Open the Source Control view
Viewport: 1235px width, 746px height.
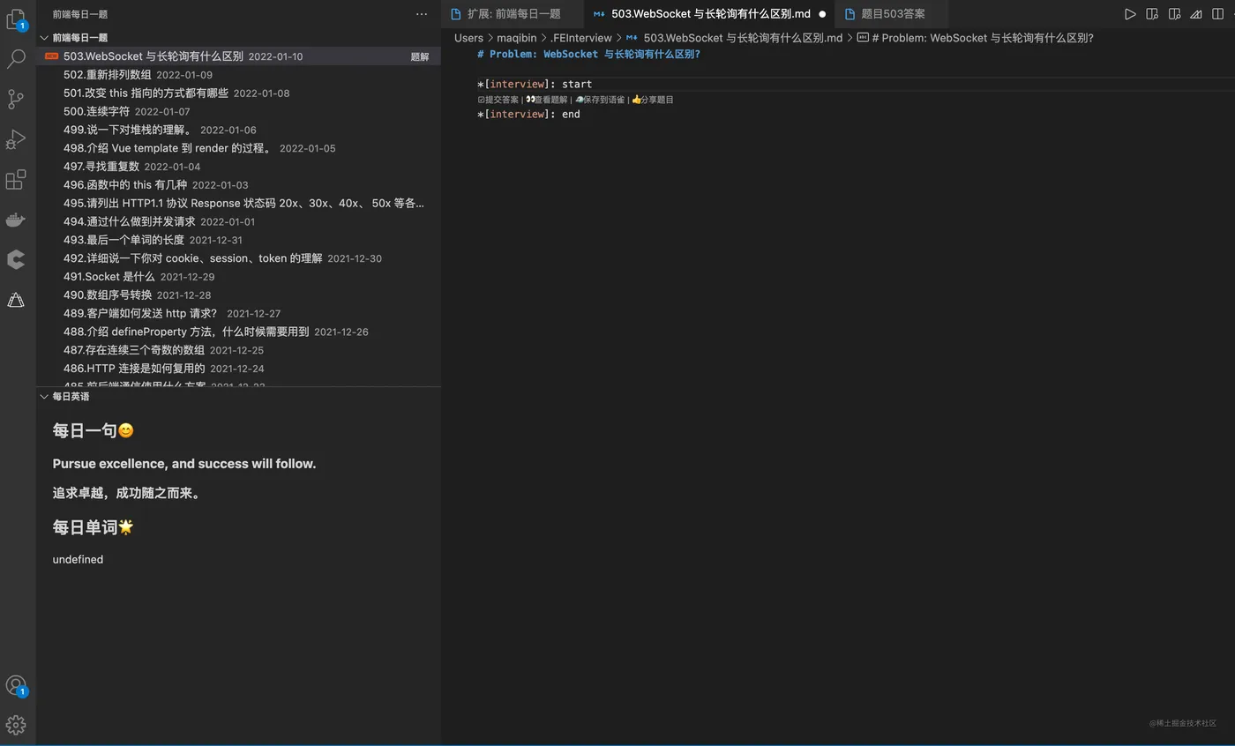coord(15,99)
